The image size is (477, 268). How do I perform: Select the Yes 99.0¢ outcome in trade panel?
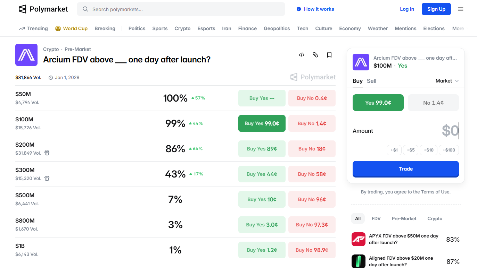378,103
